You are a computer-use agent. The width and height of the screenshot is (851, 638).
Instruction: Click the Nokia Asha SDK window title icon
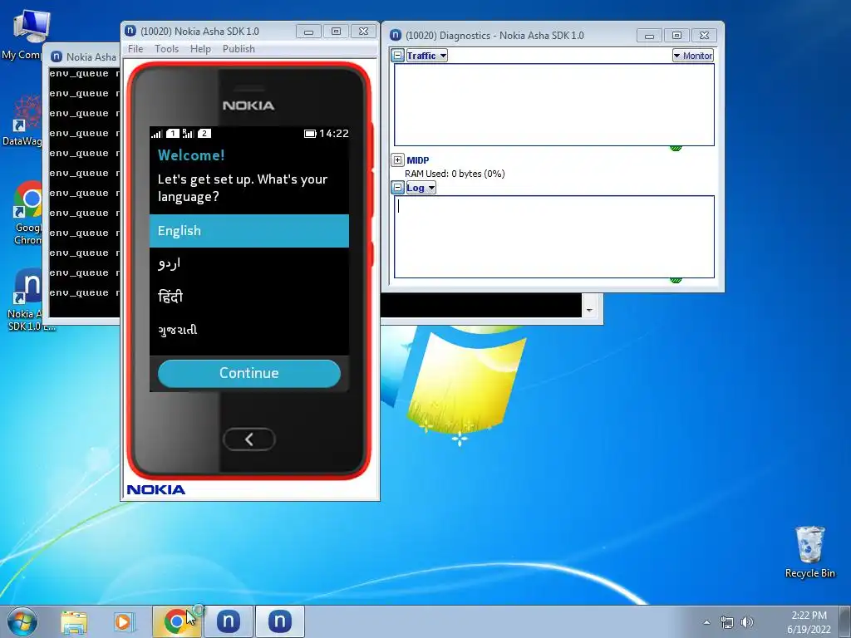130,31
